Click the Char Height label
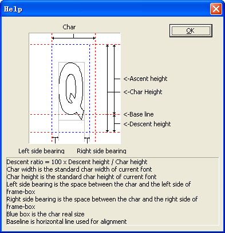Screen dimensions: 225x233 [143, 92]
